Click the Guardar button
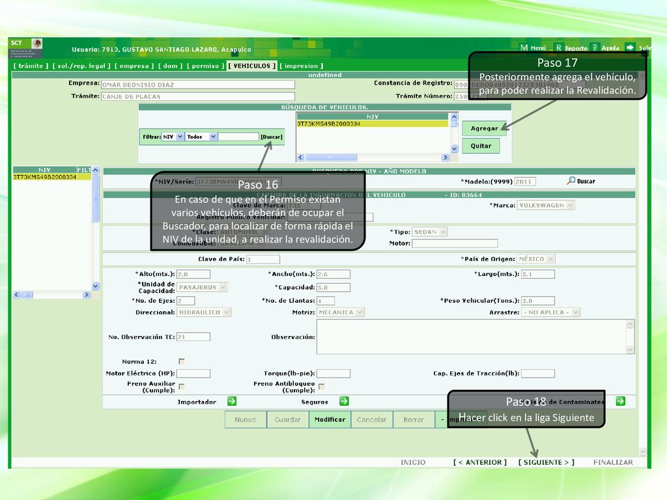Viewport: 667px width, 500px height. coord(287,420)
